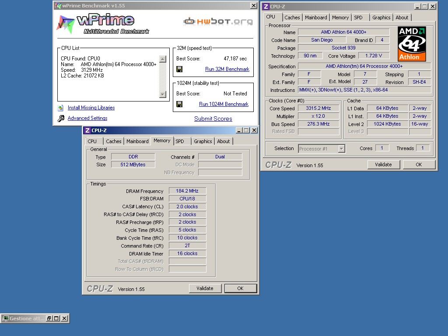This screenshot has width=448, height=336.
Task: Minimize the CPU-Z CPU tab window
Action: pos(417,6)
